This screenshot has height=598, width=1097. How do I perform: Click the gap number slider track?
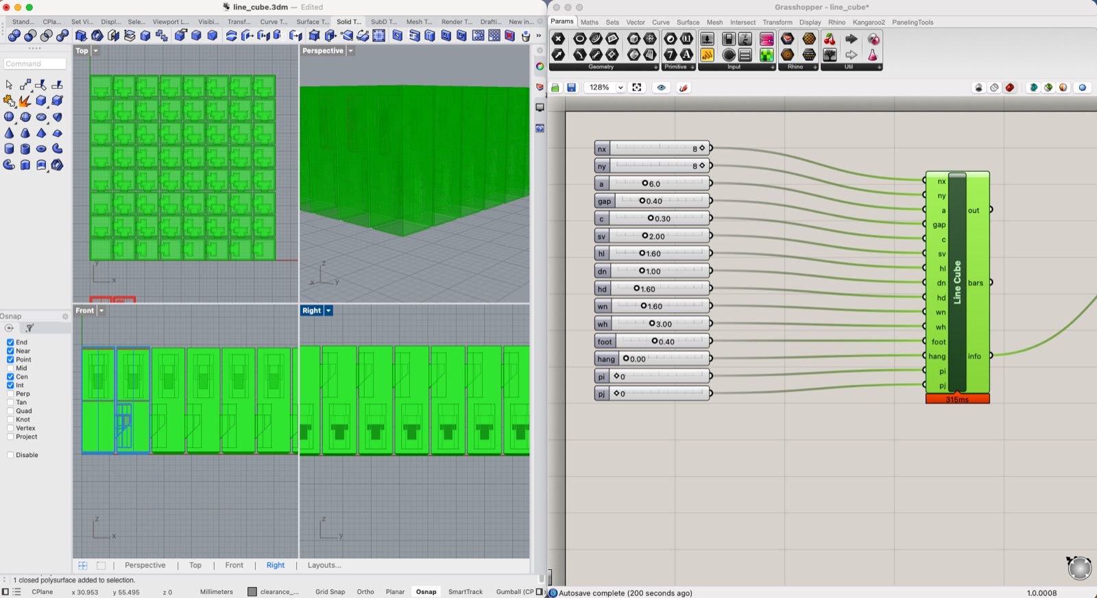click(662, 201)
